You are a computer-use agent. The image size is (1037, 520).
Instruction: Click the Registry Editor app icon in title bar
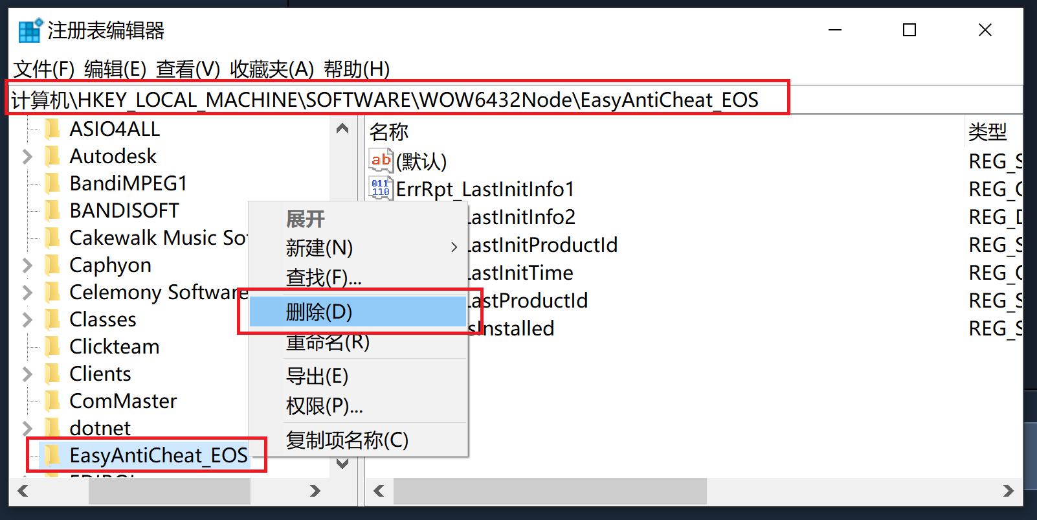click(x=30, y=30)
